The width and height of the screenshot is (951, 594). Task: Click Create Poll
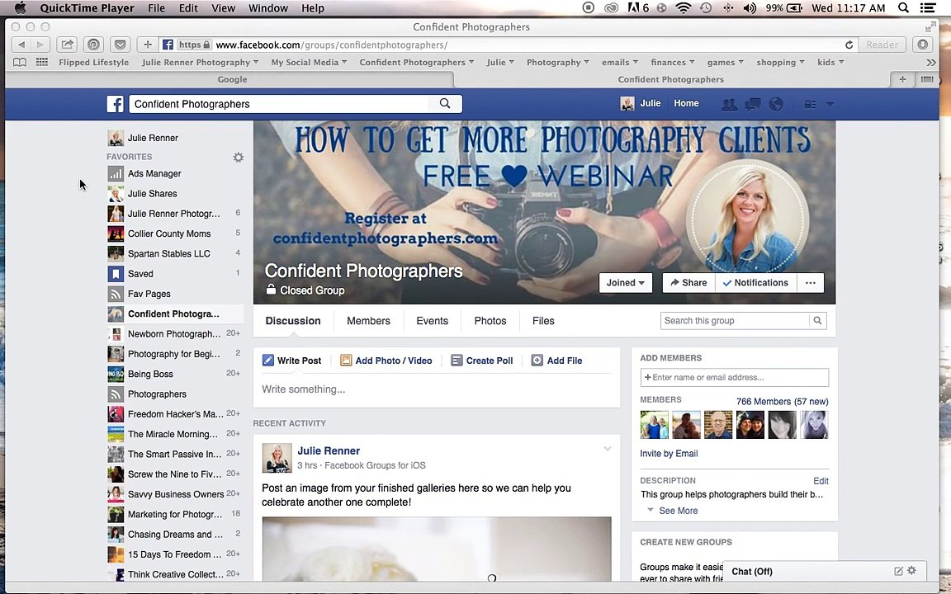point(482,361)
